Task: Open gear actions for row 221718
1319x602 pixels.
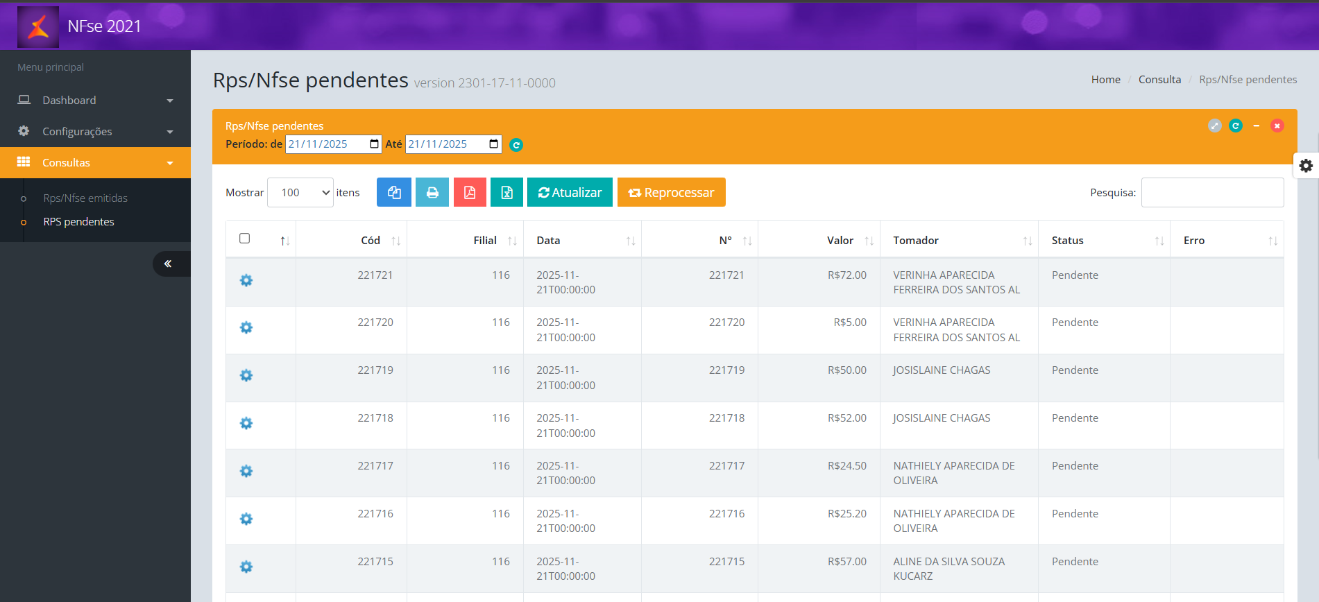Action: coord(246,423)
